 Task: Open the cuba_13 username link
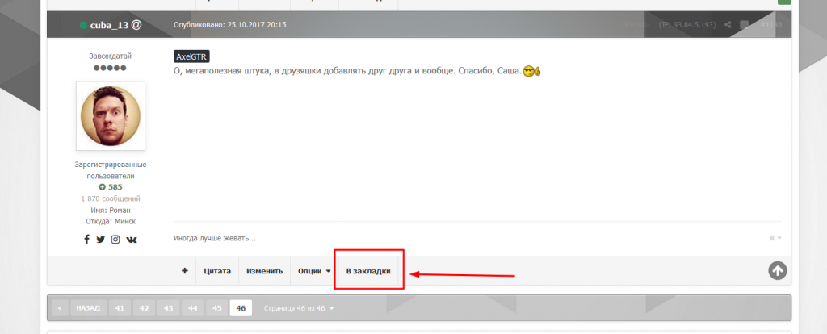[109, 25]
